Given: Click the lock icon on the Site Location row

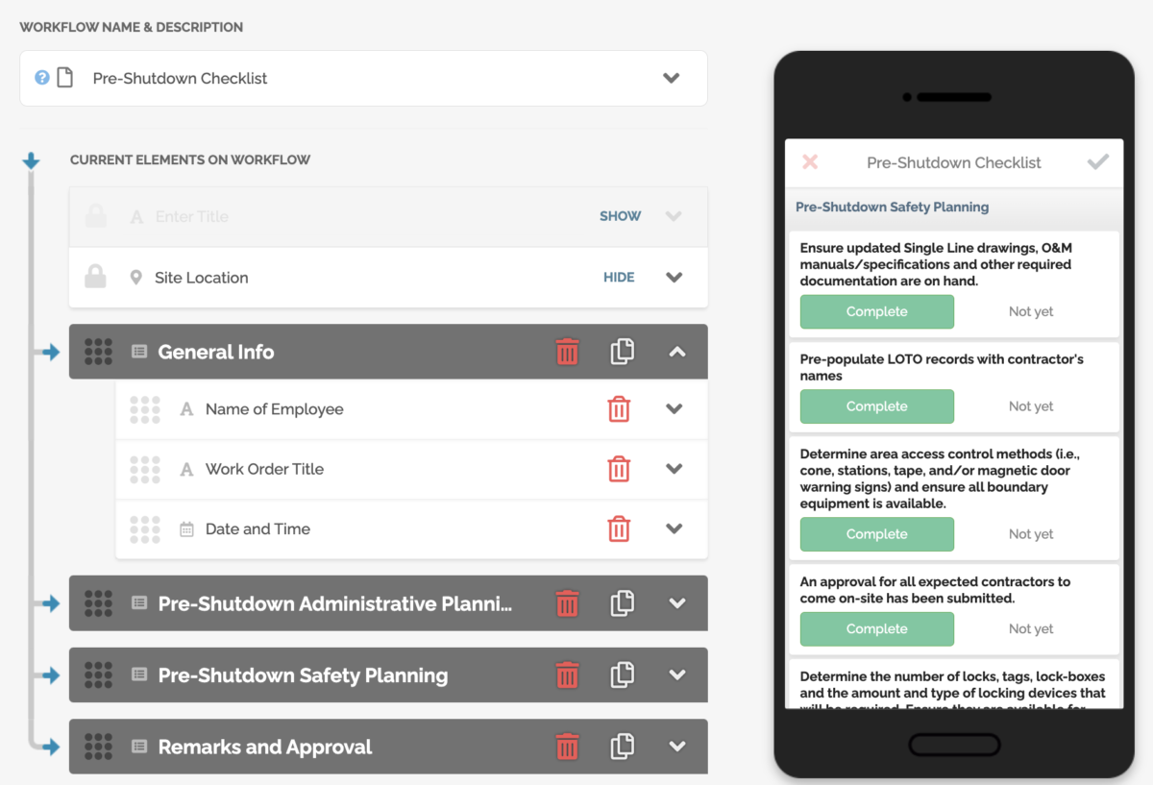Looking at the screenshot, I should 94,277.
